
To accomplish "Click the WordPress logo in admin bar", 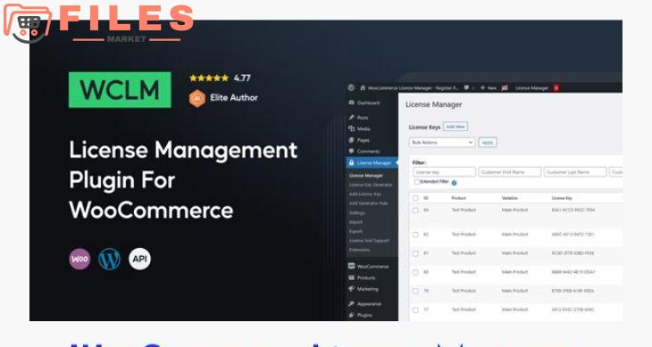I will click(x=351, y=87).
